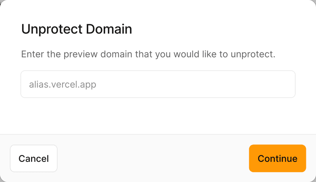
Task: Close the dialog using the Cancel button
Action: [34, 158]
